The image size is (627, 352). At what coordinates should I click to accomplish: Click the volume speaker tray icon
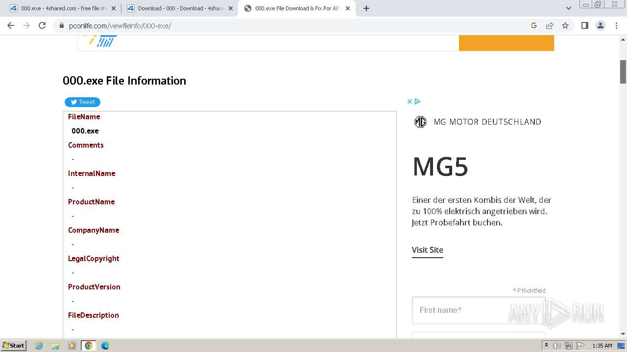coord(557,346)
